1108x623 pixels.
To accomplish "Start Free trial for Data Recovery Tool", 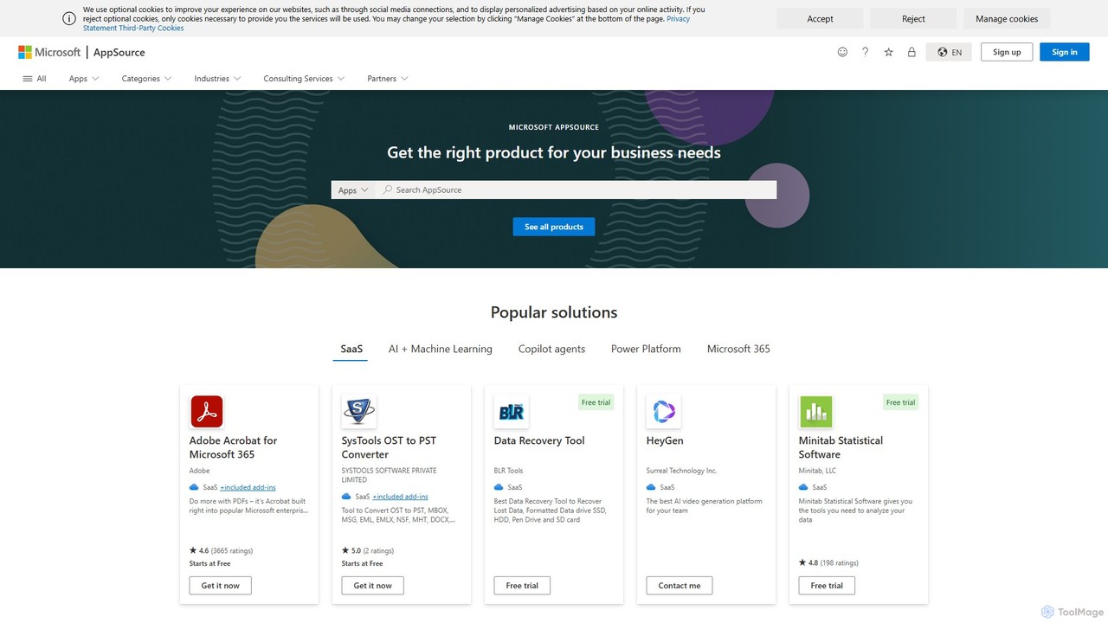I will click(522, 586).
